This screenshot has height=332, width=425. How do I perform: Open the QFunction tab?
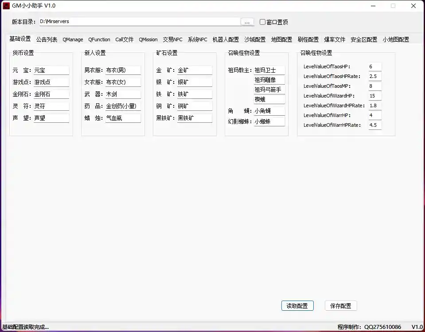click(x=99, y=39)
